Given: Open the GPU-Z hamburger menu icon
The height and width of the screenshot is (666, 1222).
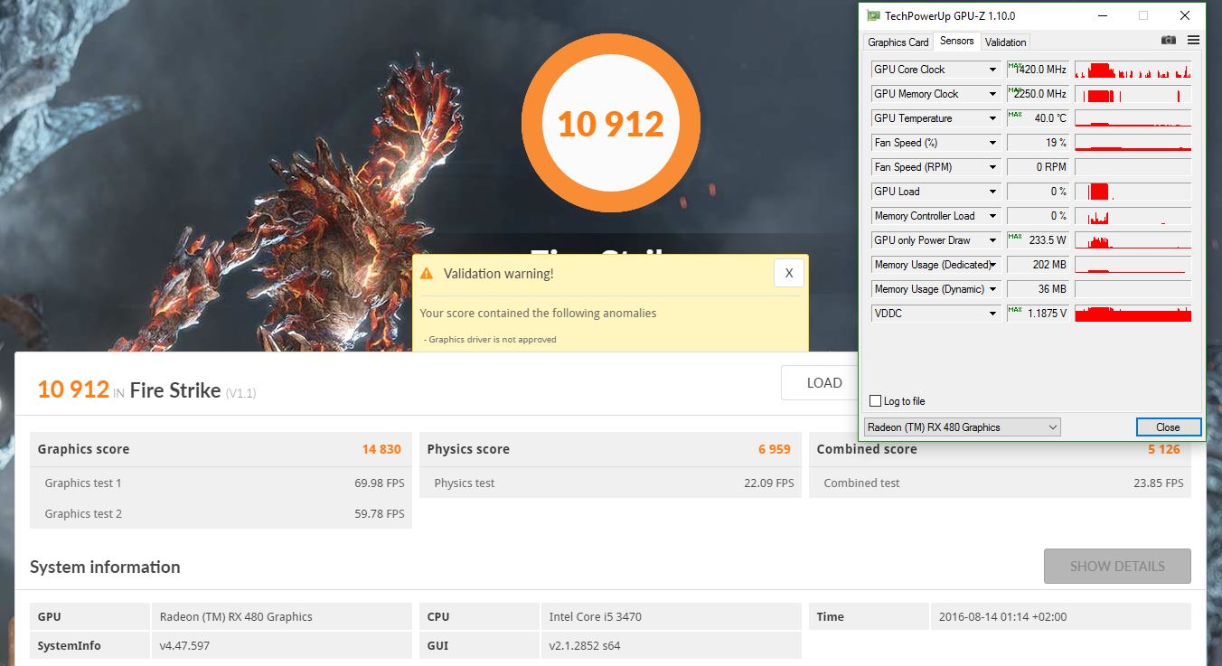Looking at the screenshot, I should point(1193,41).
